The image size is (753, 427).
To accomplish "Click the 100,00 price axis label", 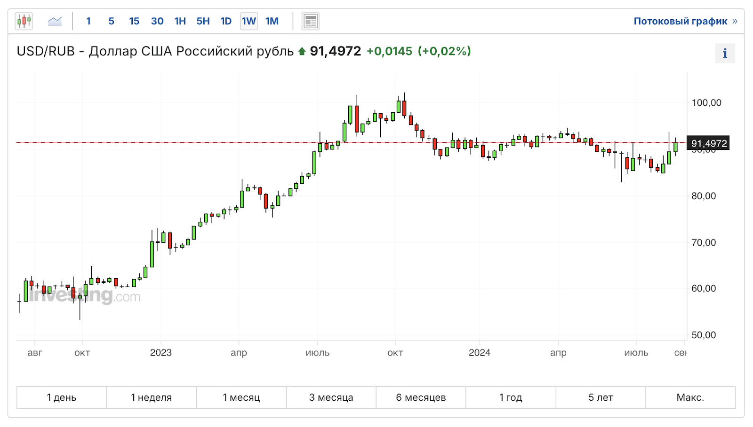I will pos(706,103).
